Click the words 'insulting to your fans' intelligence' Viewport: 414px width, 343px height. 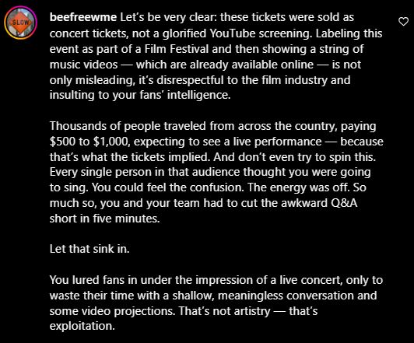click(x=139, y=95)
